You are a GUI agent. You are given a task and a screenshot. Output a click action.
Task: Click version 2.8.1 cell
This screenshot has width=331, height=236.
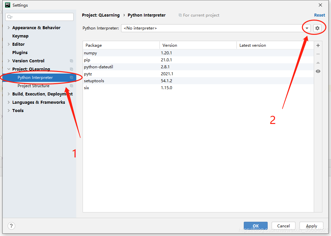tap(165, 67)
